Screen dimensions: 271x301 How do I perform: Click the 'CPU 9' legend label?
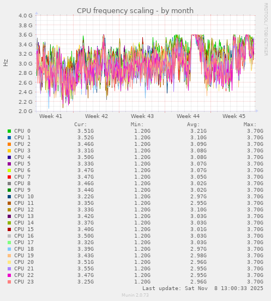[22, 190]
